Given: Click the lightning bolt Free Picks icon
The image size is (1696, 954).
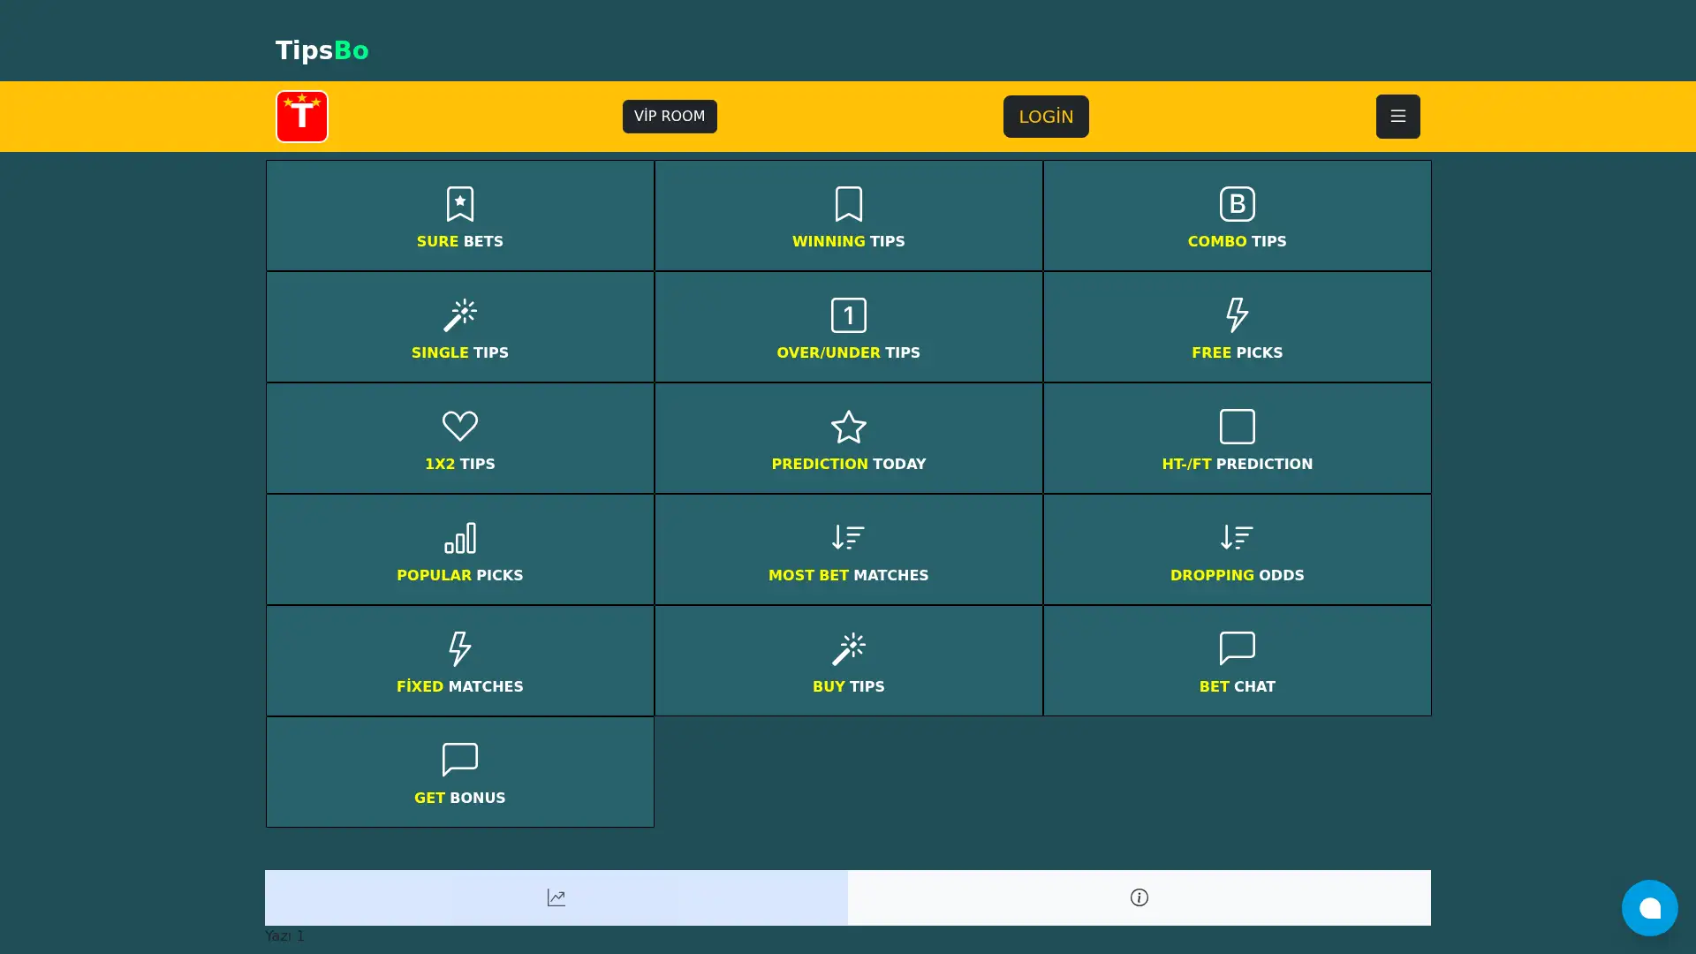Looking at the screenshot, I should click(1237, 315).
